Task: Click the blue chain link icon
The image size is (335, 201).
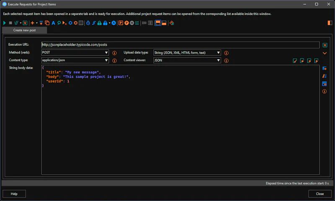Action: click(94, 23)
